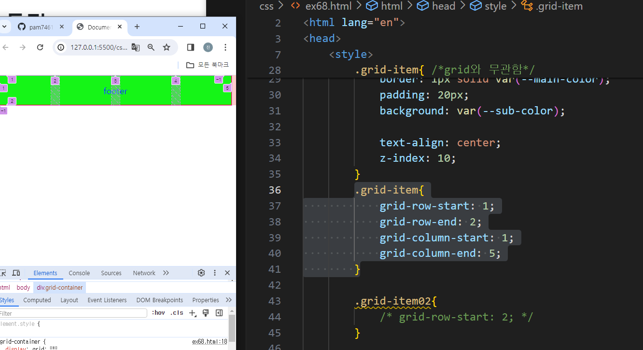Open the zoom magnifier icon
This screenshot has height=350, width=643.
click(x=151, y=47)
